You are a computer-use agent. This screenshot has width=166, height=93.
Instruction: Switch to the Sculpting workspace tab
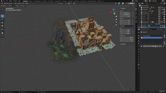click(x=44, y=1)
